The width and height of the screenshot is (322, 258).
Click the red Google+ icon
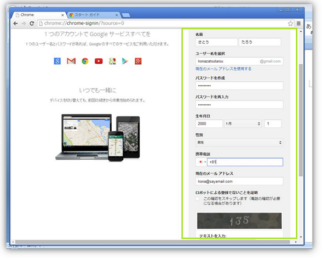138,61
